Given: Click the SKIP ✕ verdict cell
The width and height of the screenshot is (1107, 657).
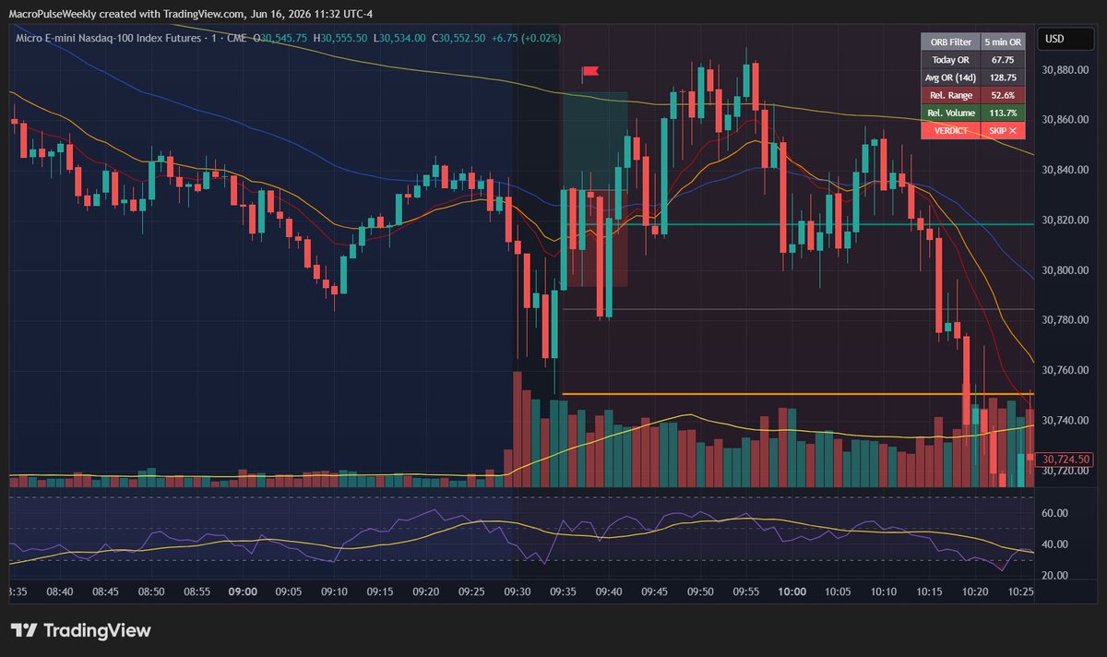Looking at the screenshot, I should tap(1002, 131).
